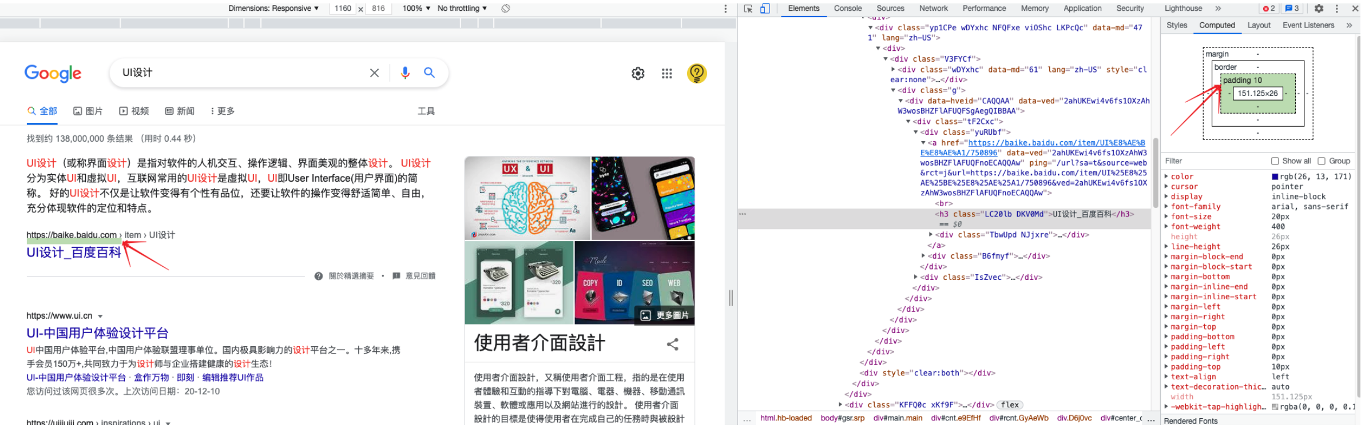Enable the Group checkbox

pos(1322,161)
